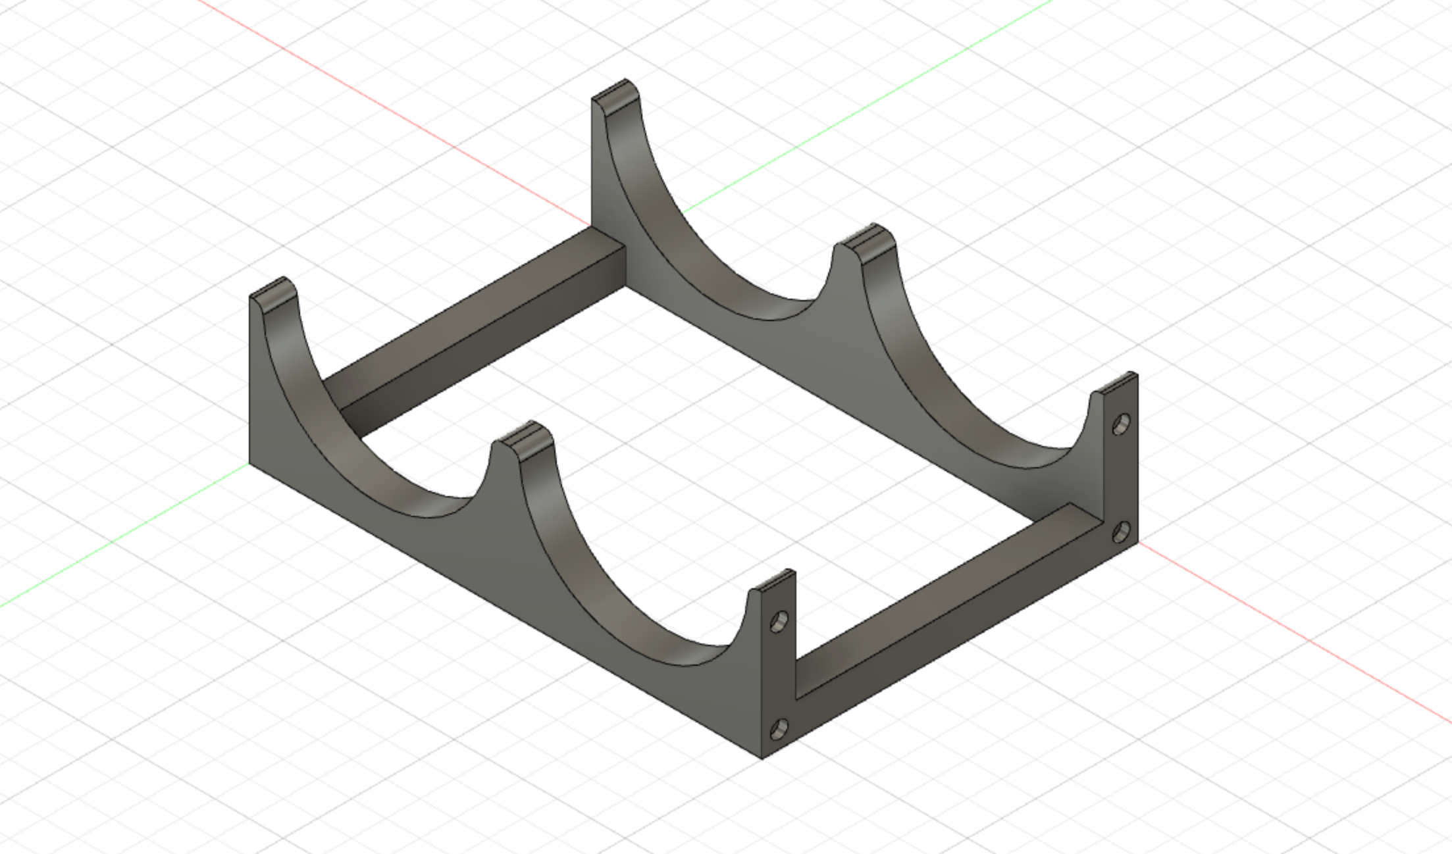Select the upper hole on the far-right end tab
The height and width of the screenshot is (854, 1452).
pos(1122,424)
